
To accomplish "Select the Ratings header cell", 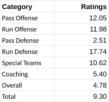I will 81,7.
